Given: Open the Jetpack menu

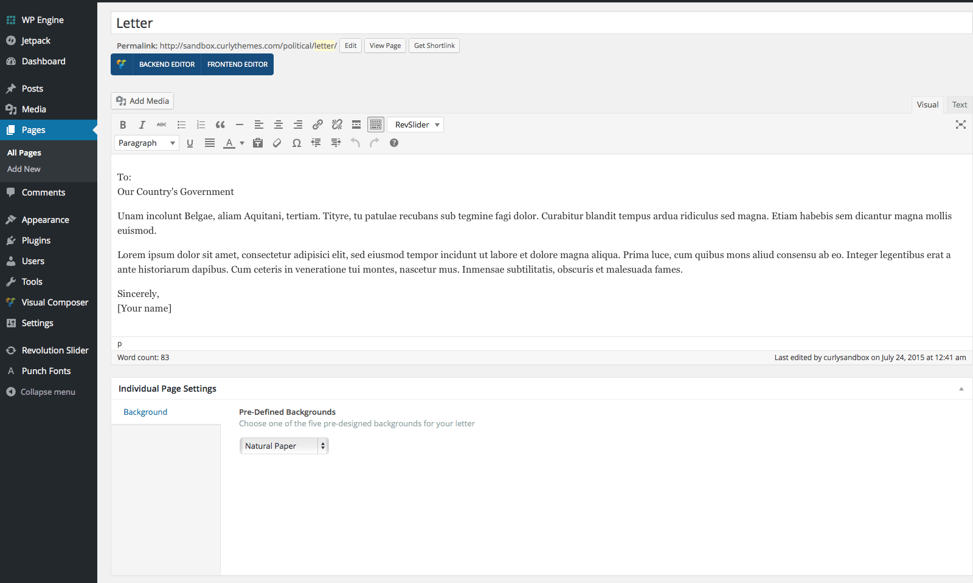Looking at the screenshot, I should [49, 41].
